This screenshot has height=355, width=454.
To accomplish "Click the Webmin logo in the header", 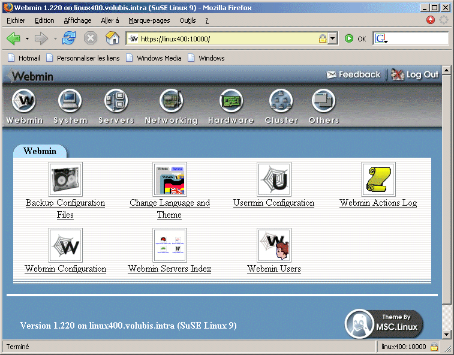I will pos(31,76).
